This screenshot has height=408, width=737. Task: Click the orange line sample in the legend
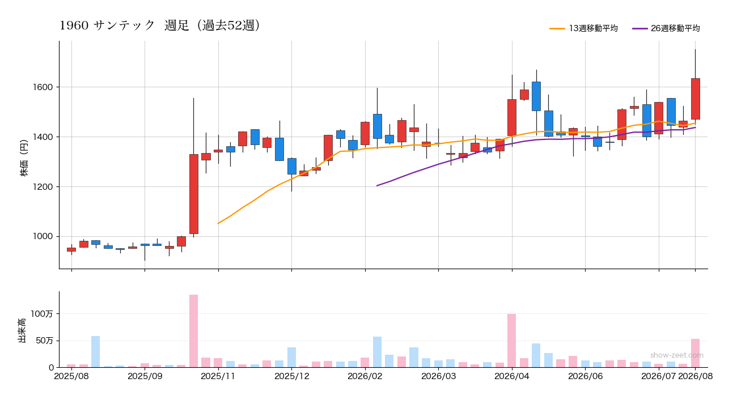coord(557,28)
